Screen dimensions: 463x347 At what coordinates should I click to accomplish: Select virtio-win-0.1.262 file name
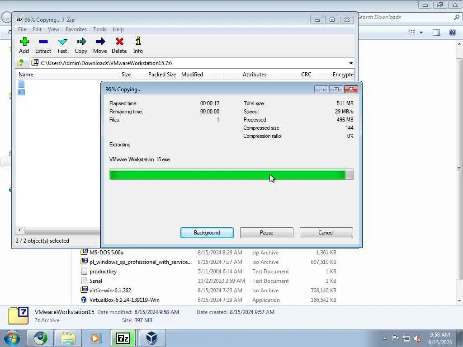pyautogui.click(x=110, y=291)
